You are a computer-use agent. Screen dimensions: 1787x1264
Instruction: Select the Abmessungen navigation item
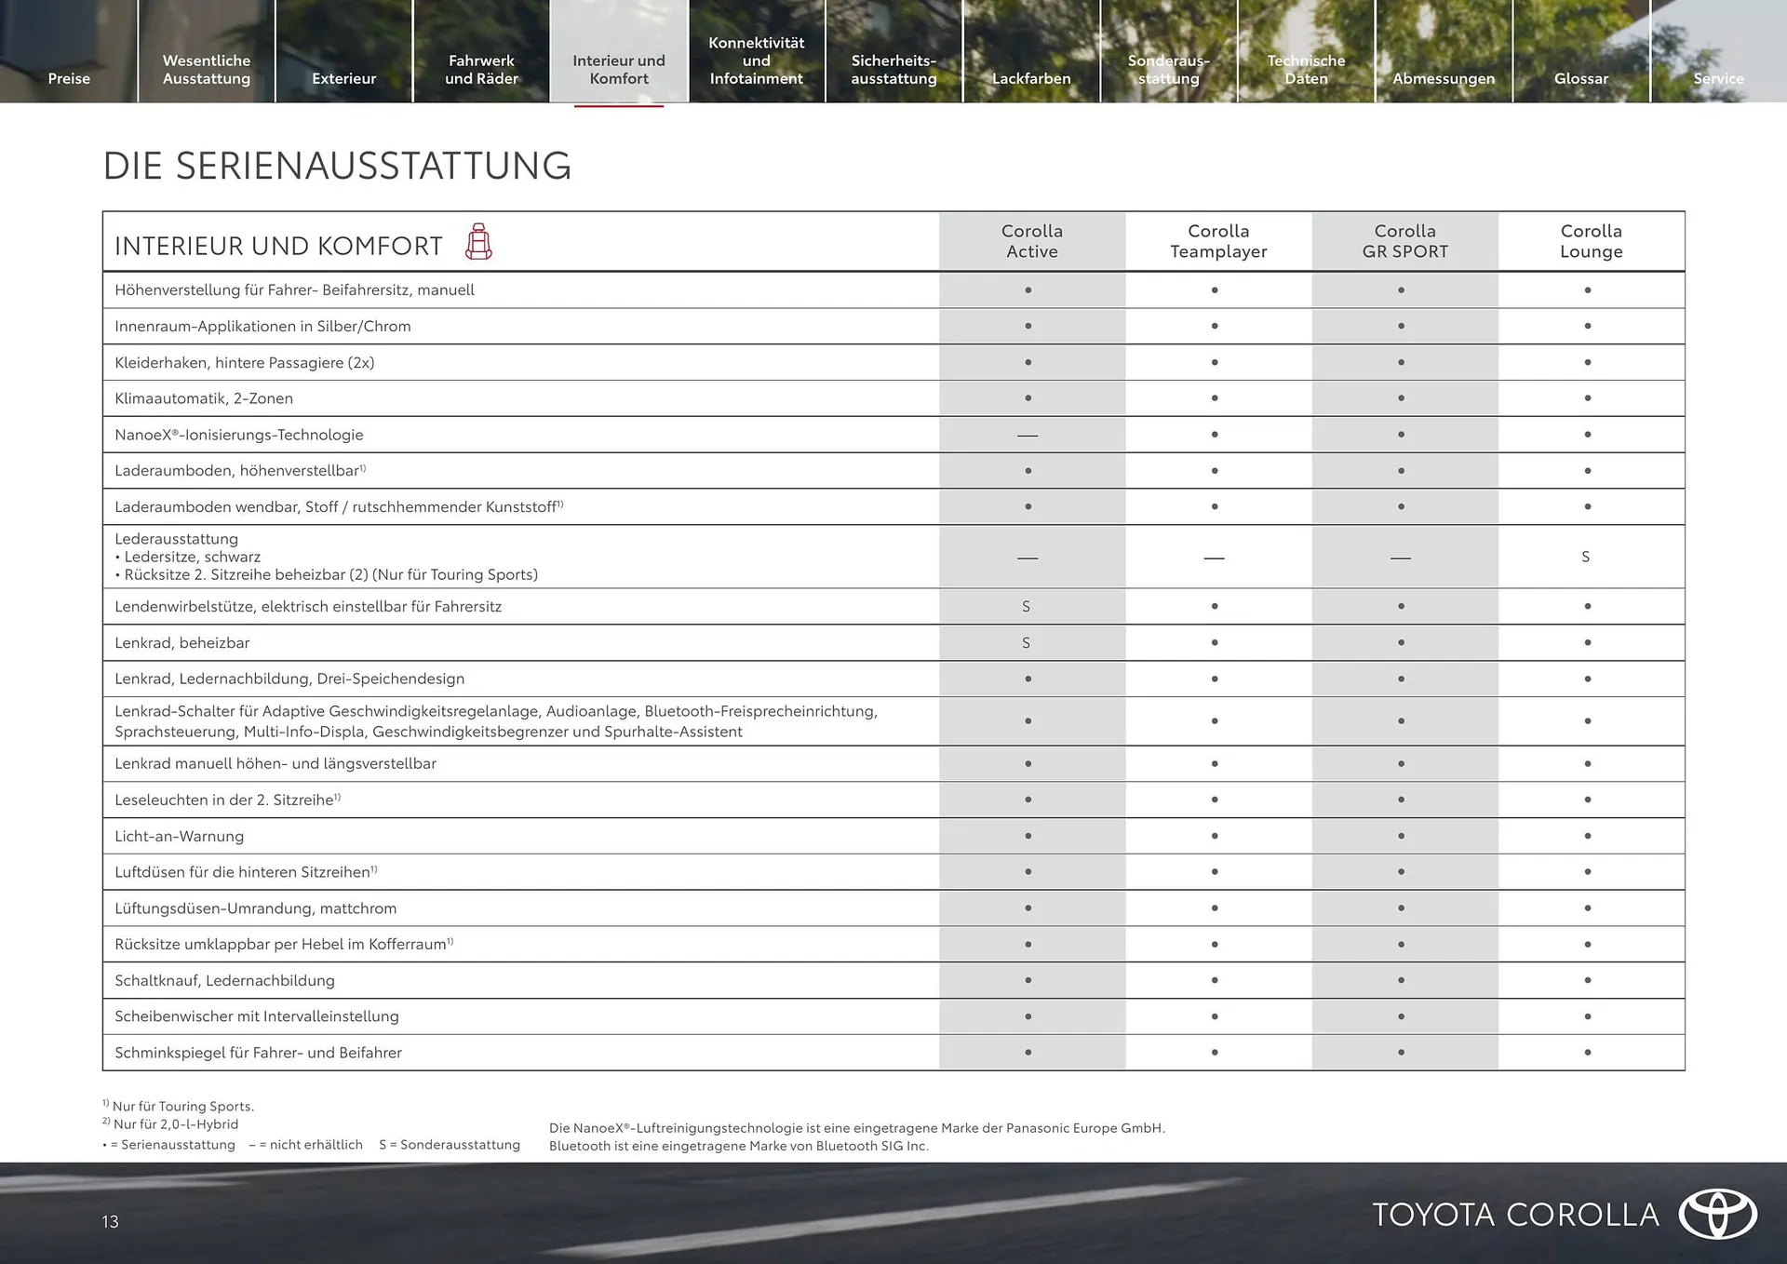pos(1444,78)
